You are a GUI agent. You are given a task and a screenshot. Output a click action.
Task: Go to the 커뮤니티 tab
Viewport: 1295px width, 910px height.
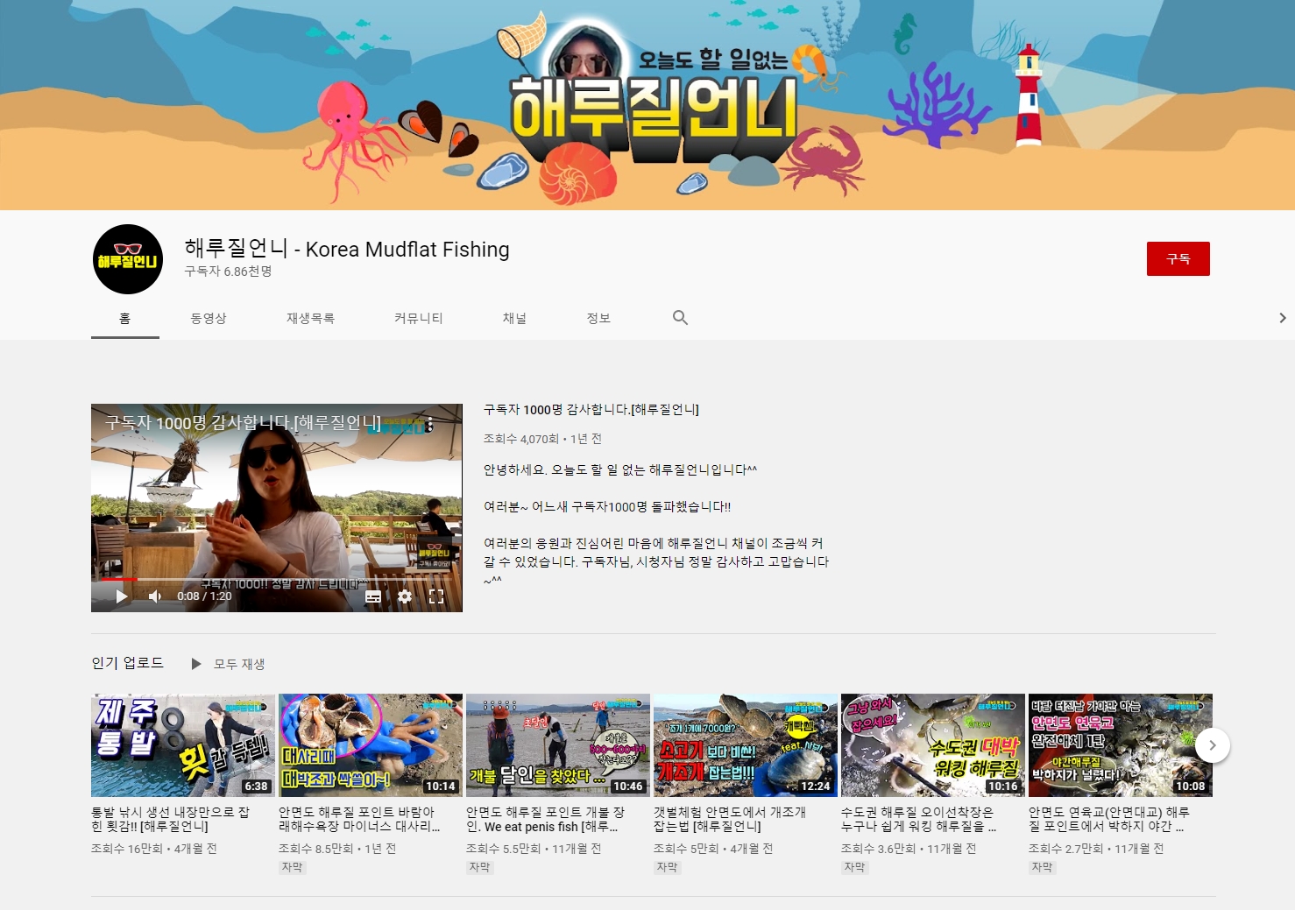coord(418,318)
